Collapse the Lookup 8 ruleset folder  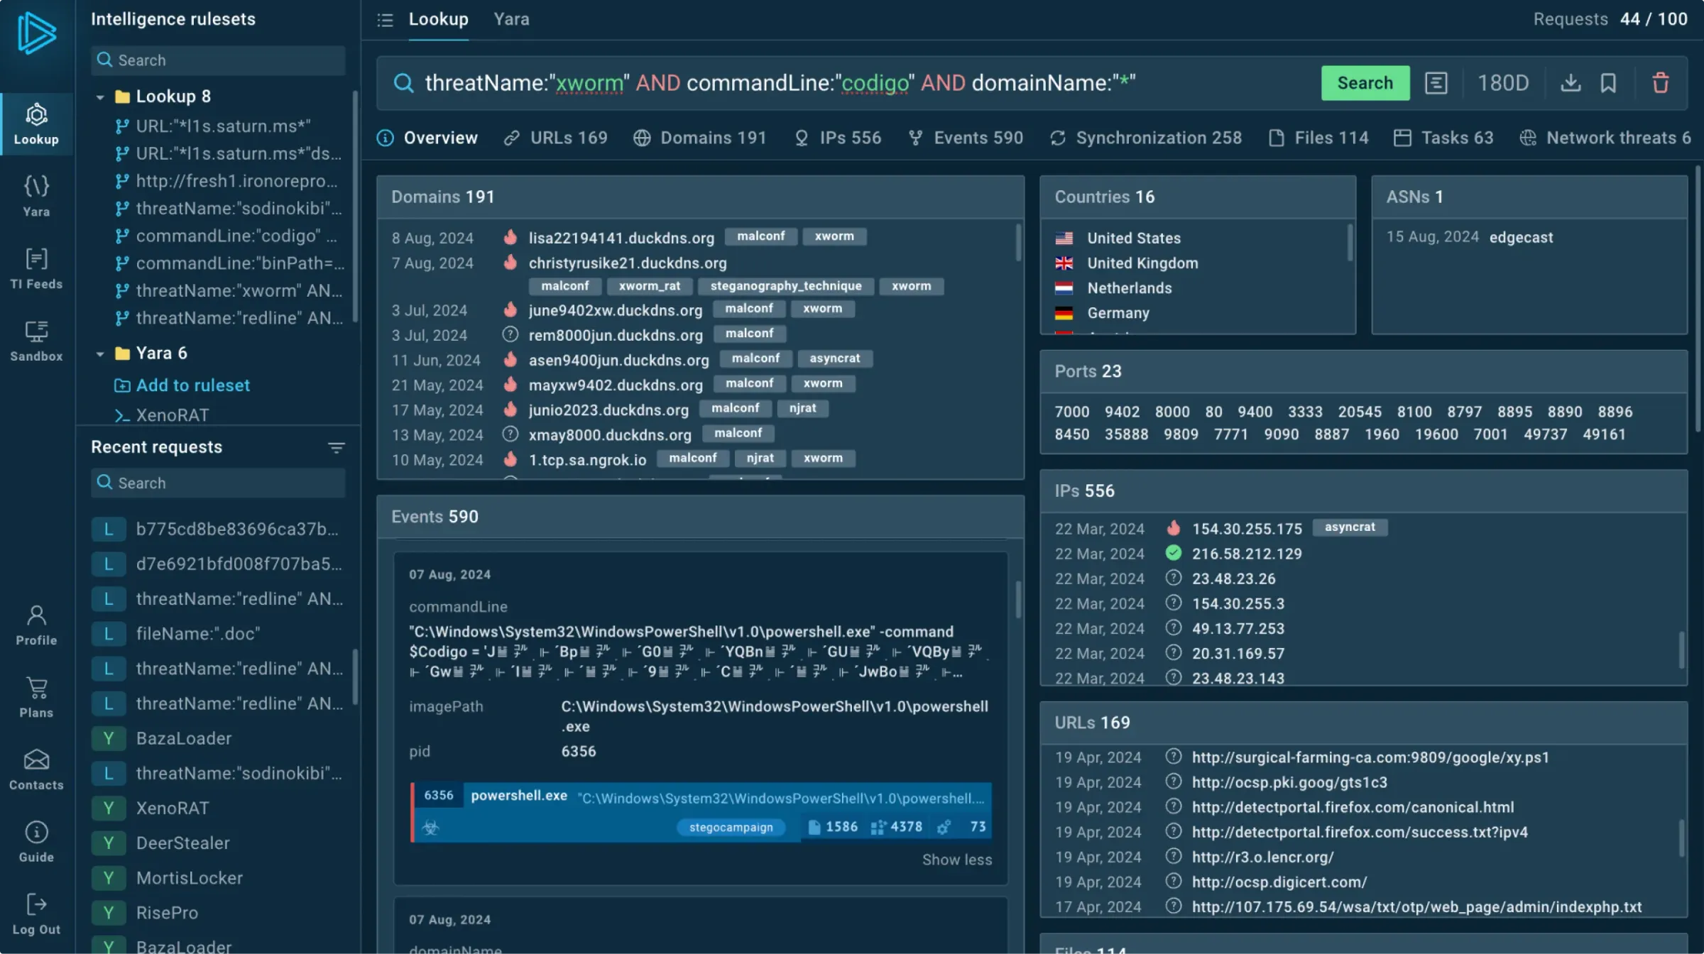100,97
